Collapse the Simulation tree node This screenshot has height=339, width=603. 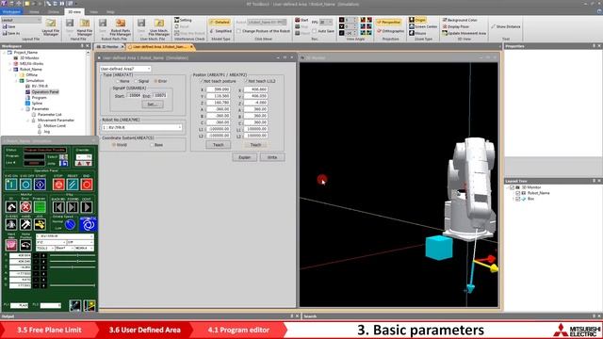[x=16, y=81]
